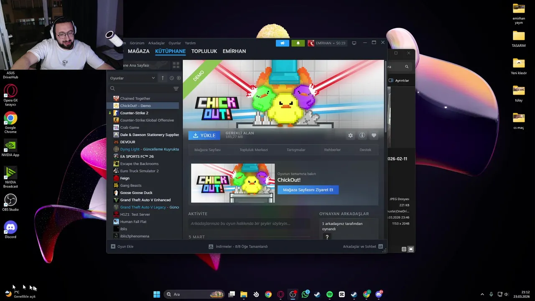
Task: Click YÜKLE install button
Action: click(204, 135)
